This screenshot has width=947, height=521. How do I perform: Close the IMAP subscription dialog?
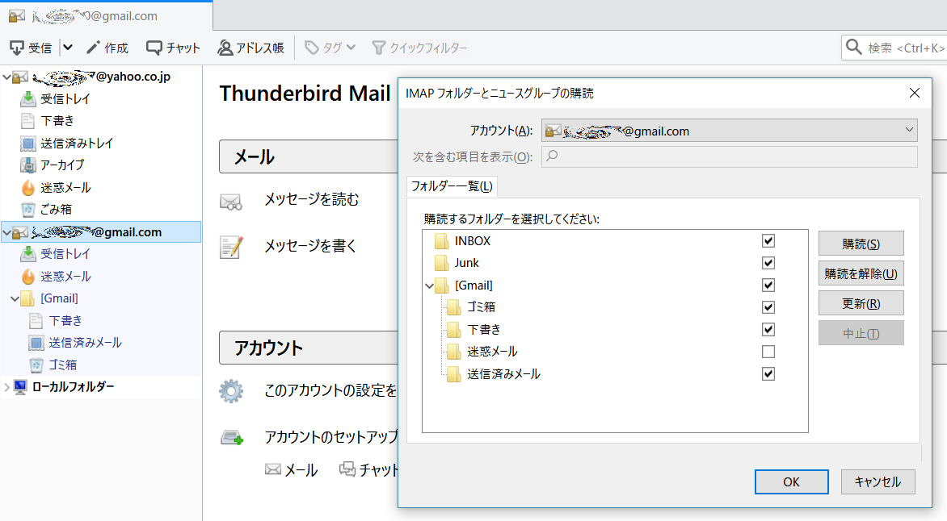(x=915, y=93)
